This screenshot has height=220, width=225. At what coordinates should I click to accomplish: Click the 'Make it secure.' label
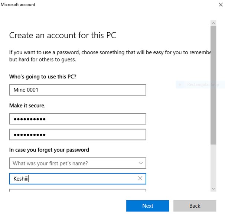pyautogui.click(x=27, y=106)
